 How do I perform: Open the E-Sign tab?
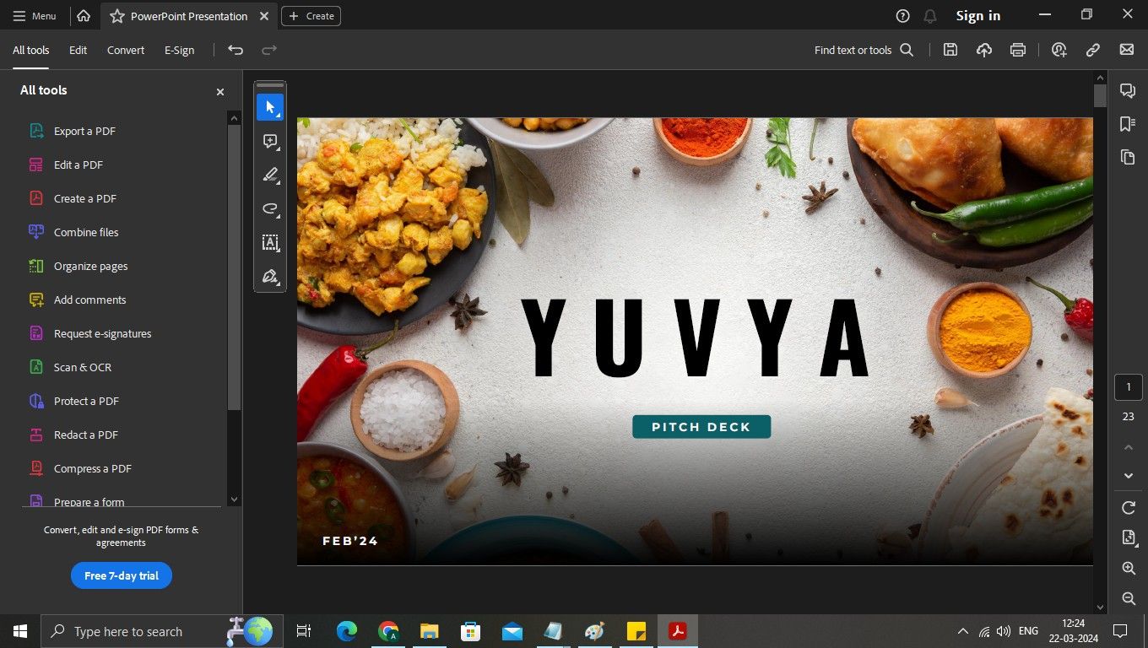click(179, 50)
